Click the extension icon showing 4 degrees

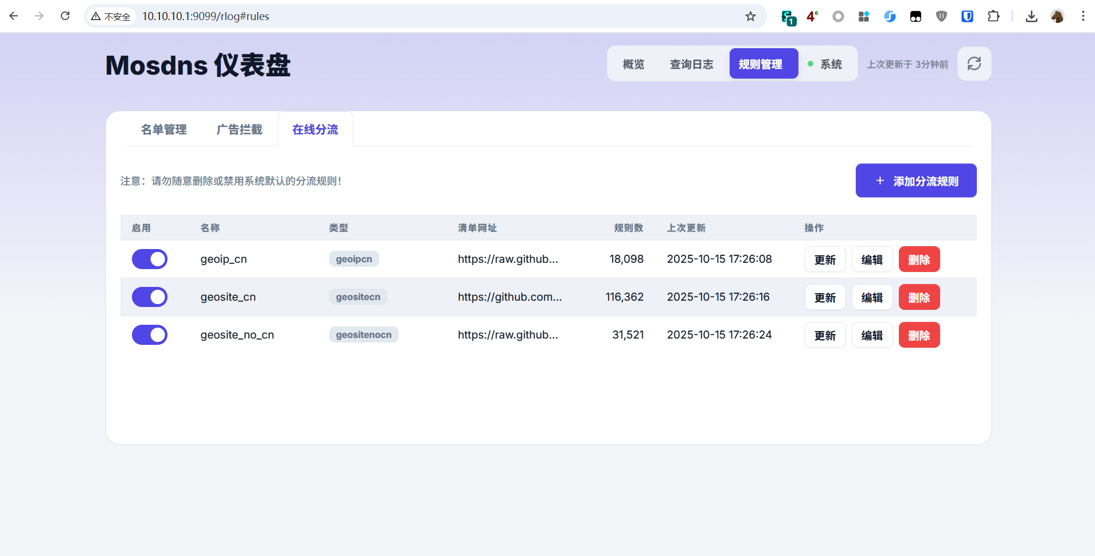click(812, 16)
